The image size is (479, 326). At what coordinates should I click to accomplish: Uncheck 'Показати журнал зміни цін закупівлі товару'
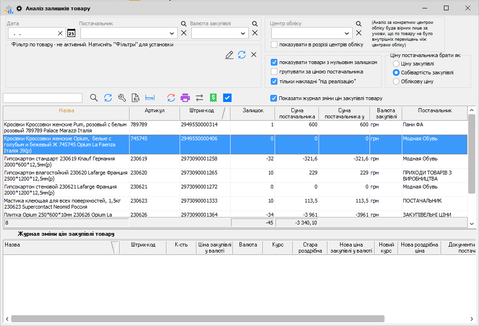coord(274,98)
